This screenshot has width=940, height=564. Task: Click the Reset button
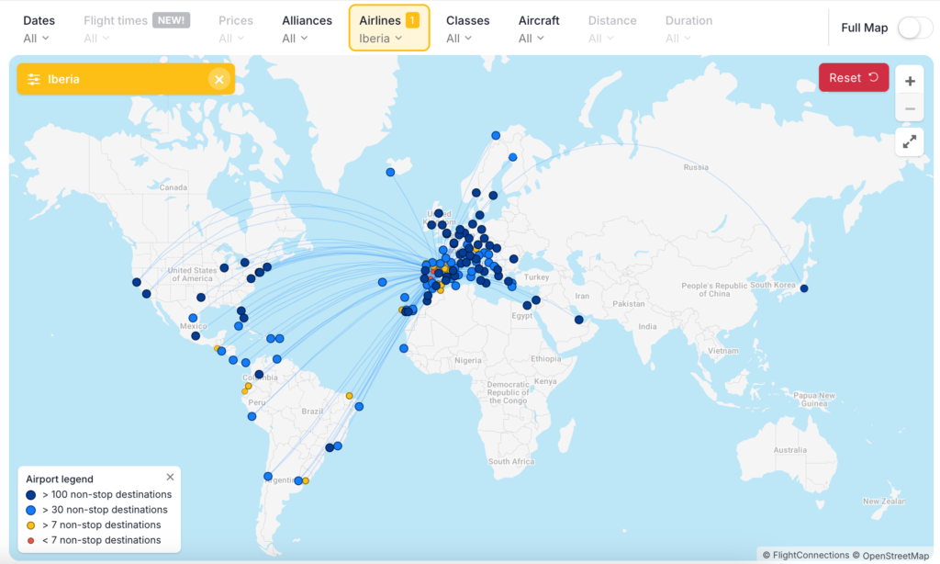(x=854, y=77)
